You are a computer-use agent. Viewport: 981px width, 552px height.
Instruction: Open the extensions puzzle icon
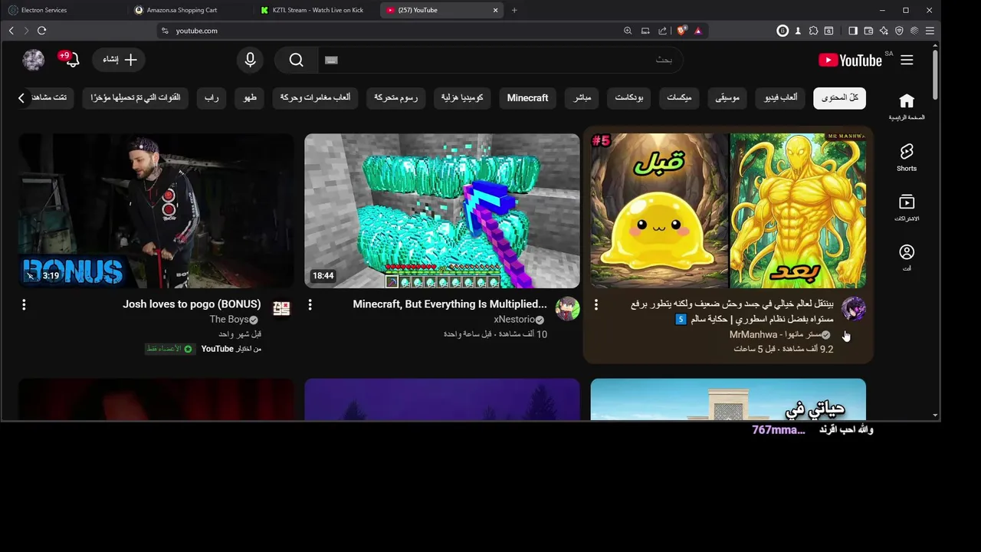click(813, 31)
